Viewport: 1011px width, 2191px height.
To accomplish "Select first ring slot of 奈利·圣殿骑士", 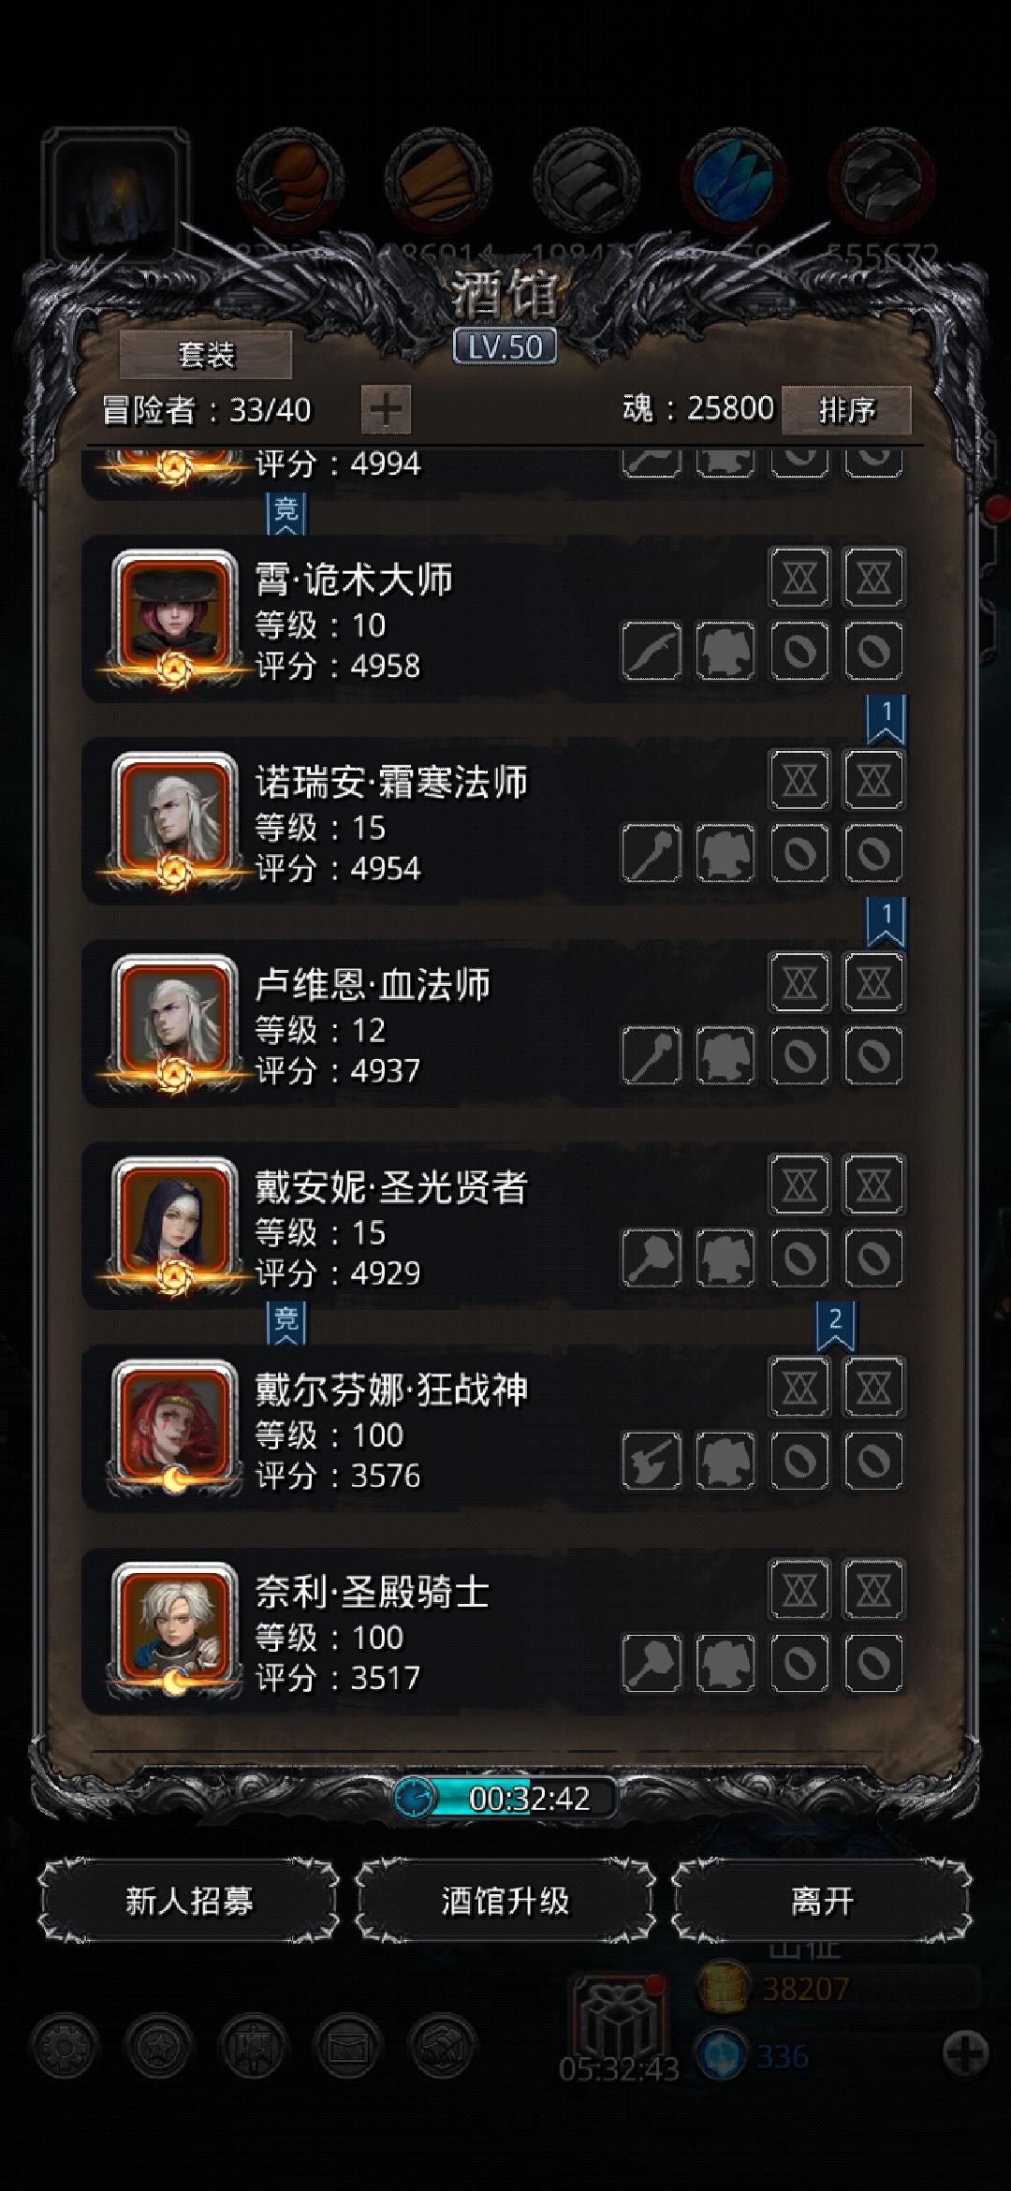I will click(799, 1663).
